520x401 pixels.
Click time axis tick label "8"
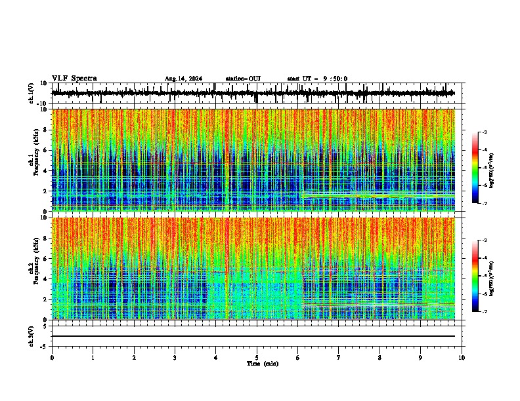point(379,358)
